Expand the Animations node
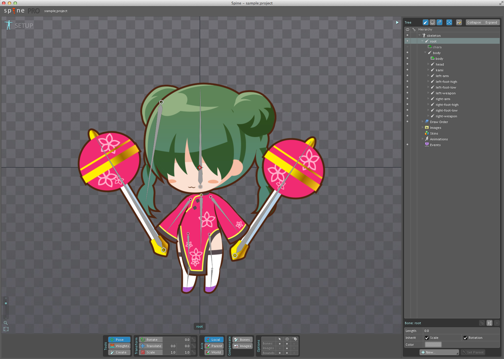 pos(423,139)
